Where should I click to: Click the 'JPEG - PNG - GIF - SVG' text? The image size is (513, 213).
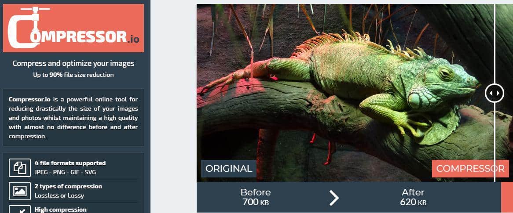[66, 172]
